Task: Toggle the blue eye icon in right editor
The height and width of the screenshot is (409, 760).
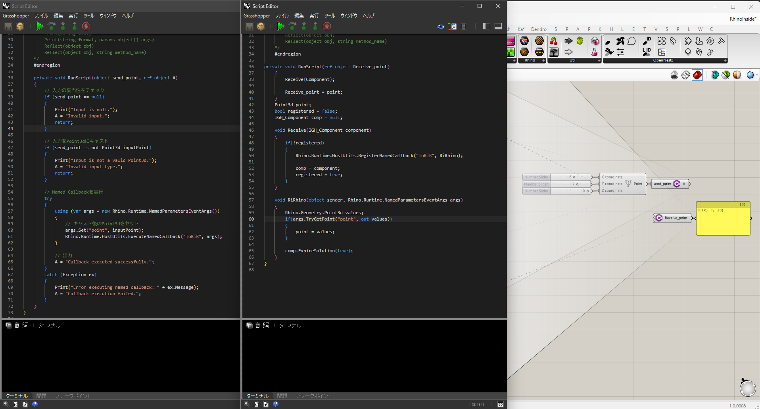Action: tap(440, 27)
